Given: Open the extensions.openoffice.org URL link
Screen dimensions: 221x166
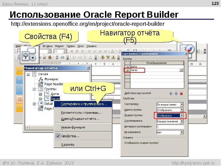Looking at the screenshot, I should point(88,24).
